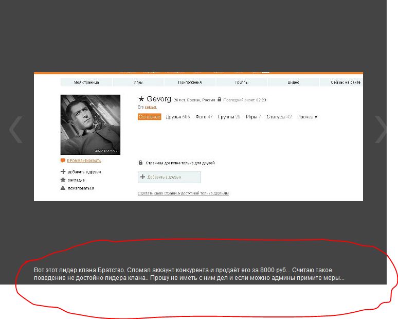
Task: Open Моя страница in navigation bar
Action: 86,82
